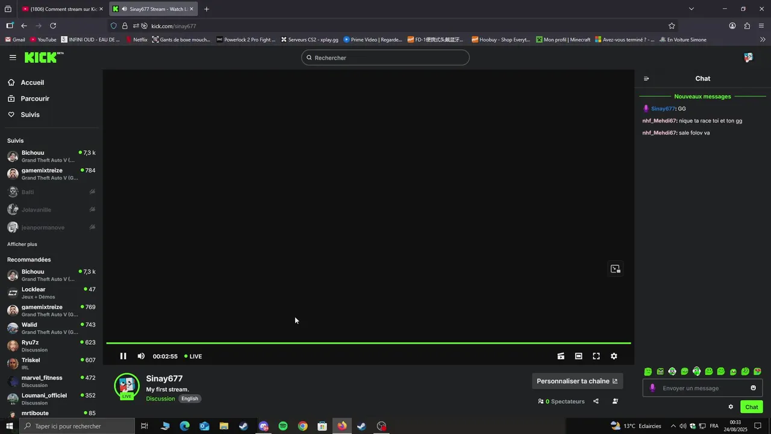This screenshot has height=434, width=771.
Task: Go to Kick home via logo
Action: pos(44,57)
